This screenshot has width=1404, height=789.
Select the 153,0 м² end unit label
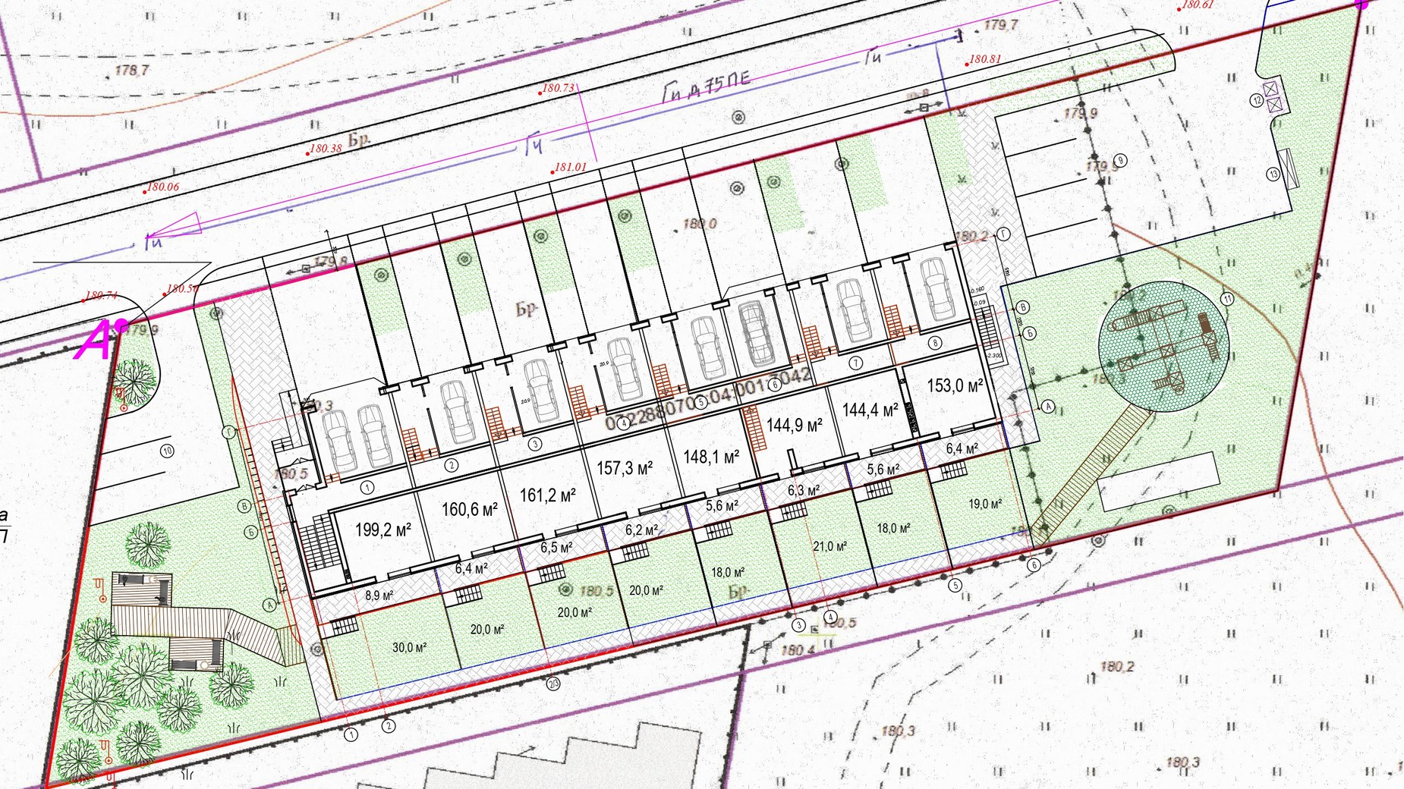click(x=955, y=385)
